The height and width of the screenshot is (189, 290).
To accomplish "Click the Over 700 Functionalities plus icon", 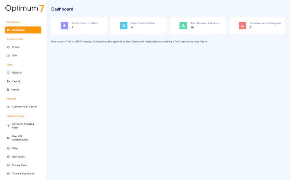I will click(8, 138).
